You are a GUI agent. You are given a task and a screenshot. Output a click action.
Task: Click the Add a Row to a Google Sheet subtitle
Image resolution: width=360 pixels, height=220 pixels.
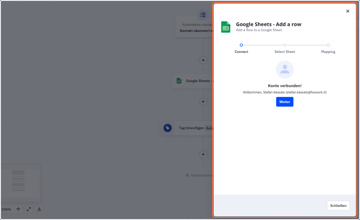point(259,30)
